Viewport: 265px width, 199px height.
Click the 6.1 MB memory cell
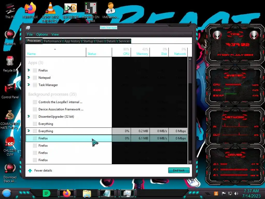coord(140,138)
